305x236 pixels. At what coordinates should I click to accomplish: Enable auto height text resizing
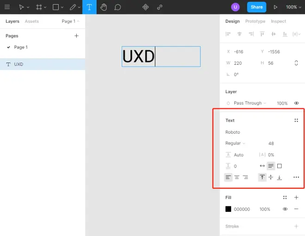[x=271, y=166]
